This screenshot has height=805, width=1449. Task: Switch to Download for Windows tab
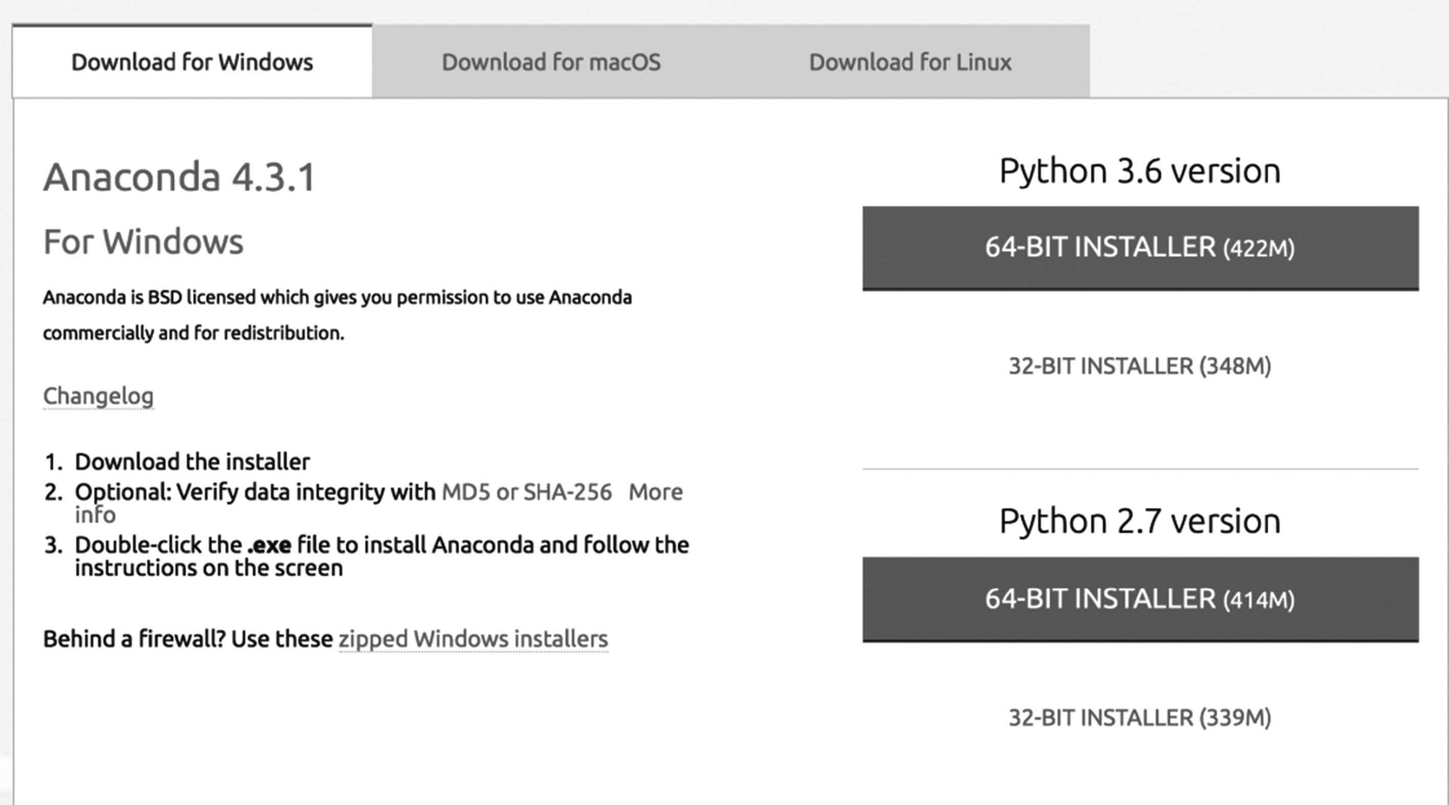point(192,62)
